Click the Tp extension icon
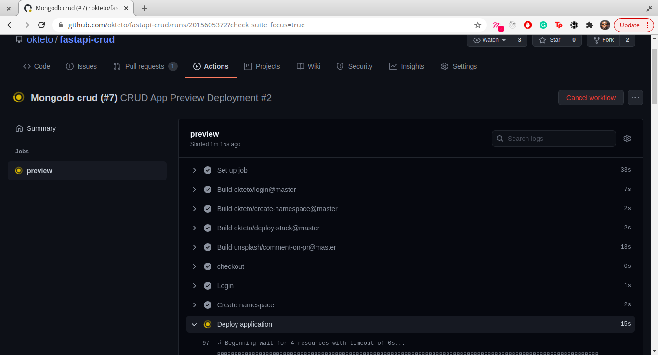 (559, 25)
